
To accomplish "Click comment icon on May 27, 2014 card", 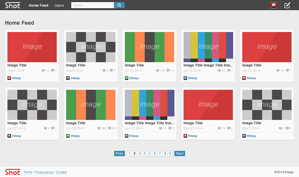I will (x=229, y=128).
